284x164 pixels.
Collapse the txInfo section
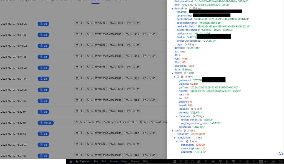pyautogui.click(x=173, y=130)
